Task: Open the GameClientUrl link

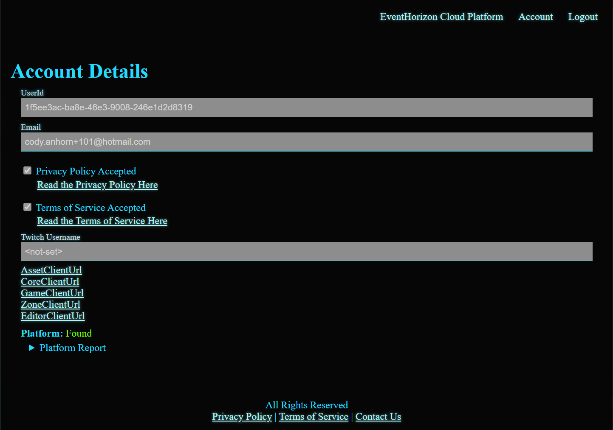Action: coord(52,293)
